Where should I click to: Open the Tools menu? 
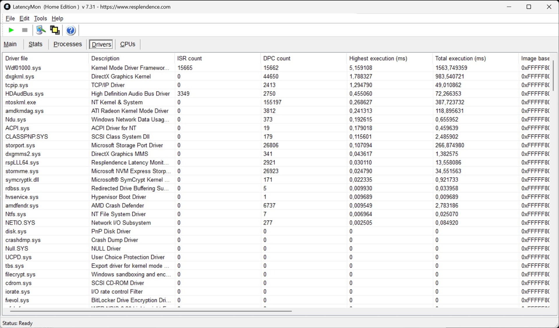point(40,18)
